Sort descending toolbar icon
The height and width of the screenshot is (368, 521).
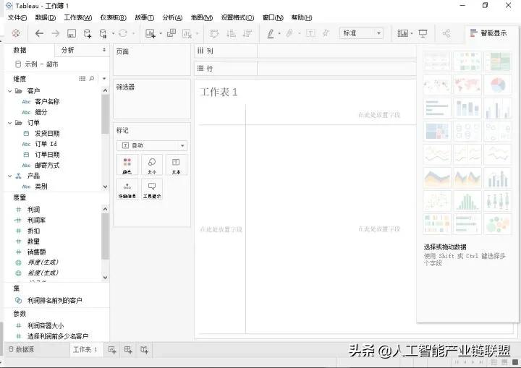coord(247,33)
